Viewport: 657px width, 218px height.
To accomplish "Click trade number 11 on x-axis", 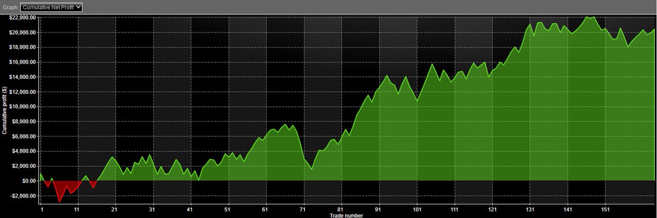I will tap(77, 209).
